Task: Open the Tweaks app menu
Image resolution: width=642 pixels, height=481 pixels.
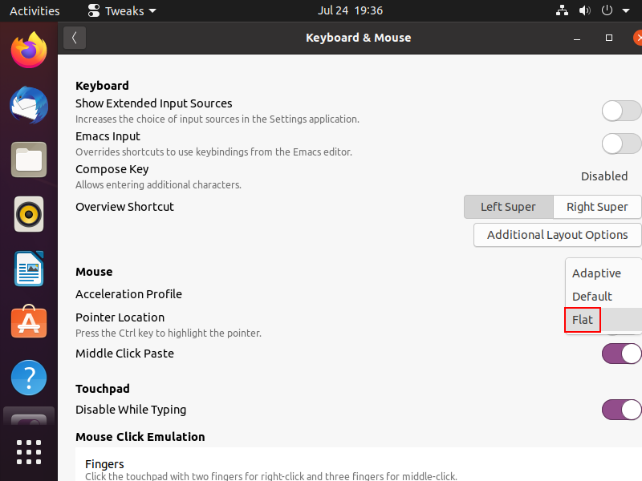Action: (x=121, y=11)
